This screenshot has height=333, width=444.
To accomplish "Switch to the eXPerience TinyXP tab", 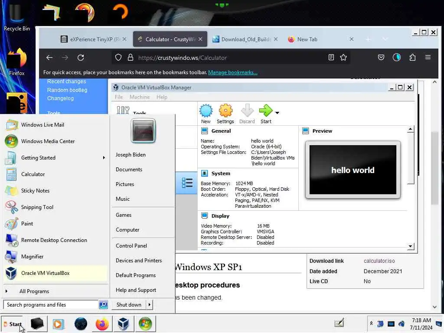I will click(x=94, y=39).
